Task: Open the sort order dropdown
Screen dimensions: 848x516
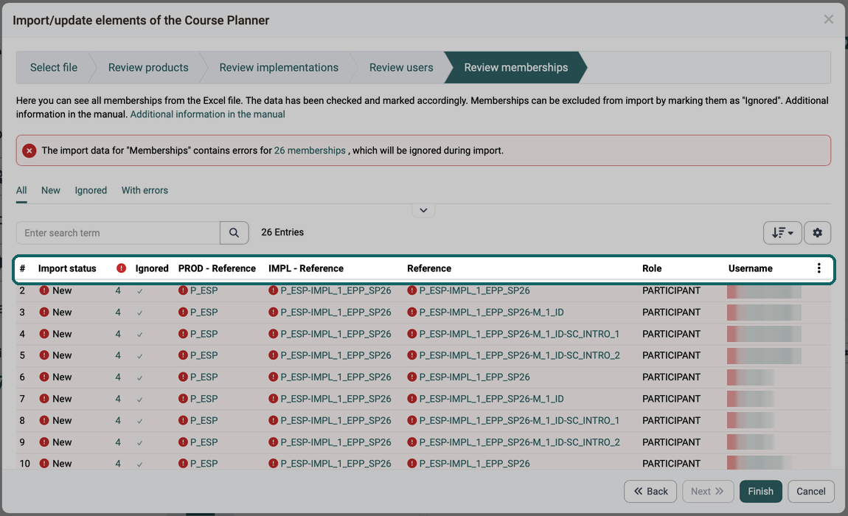Action: pos(782,233)
